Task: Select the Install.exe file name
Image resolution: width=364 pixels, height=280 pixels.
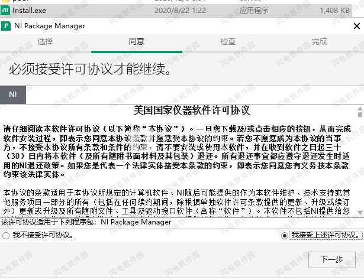Action: [29, 11]
